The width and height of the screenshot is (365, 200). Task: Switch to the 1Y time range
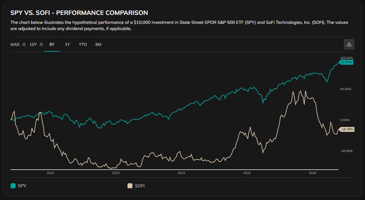tap(67, 45)
